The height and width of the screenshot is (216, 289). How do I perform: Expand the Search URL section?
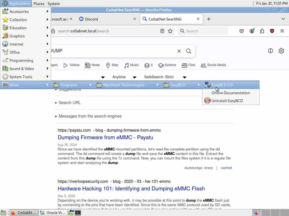click(x=68, y=103)
